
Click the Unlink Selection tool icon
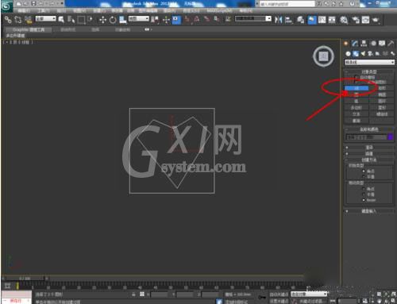(18, 20)
